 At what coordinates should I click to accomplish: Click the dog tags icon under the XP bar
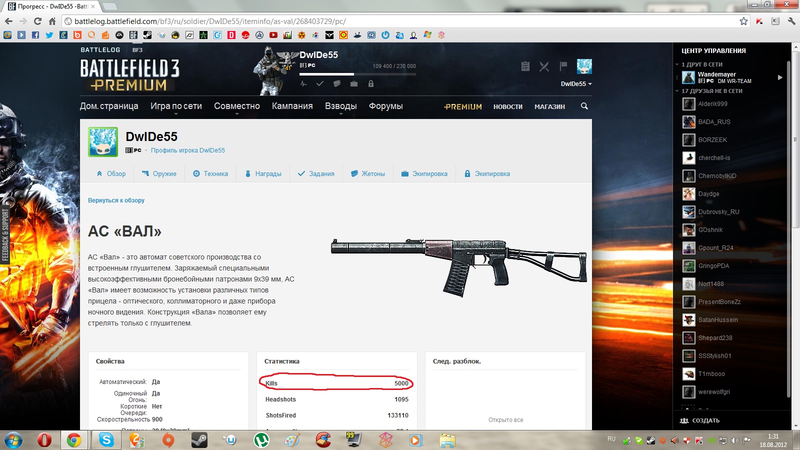[337, 84]
